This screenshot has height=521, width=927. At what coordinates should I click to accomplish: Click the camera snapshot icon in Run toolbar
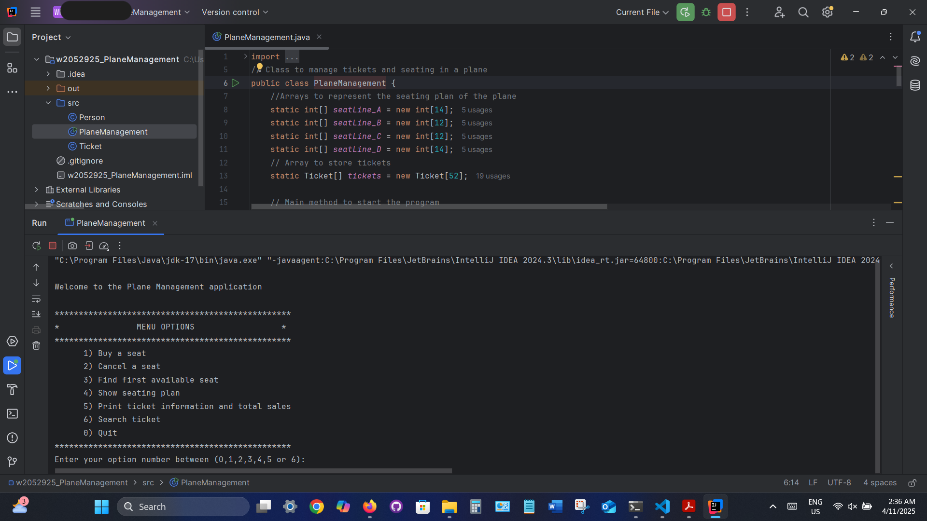(x=72, y=246)
